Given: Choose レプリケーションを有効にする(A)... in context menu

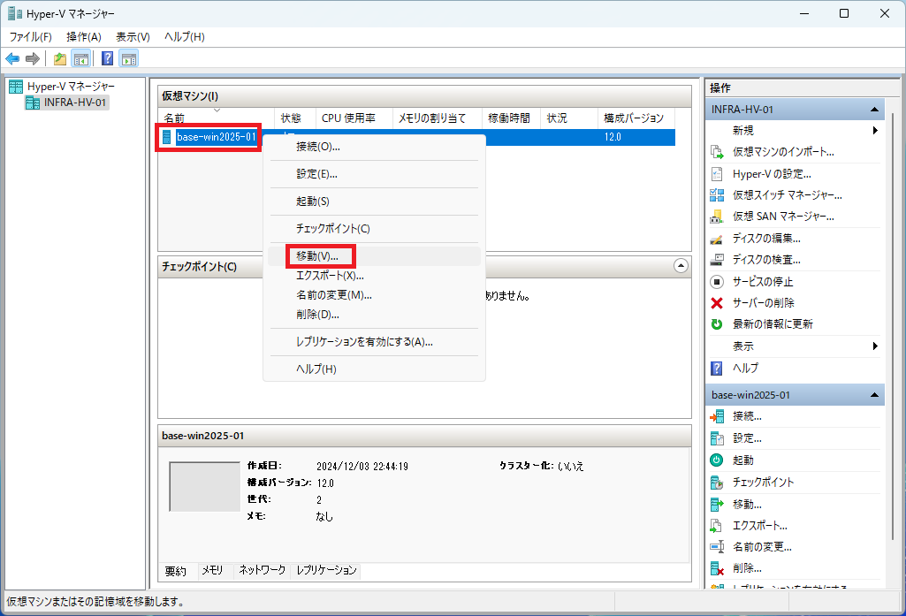Looking at the screenshot, I should pos(375,342).
